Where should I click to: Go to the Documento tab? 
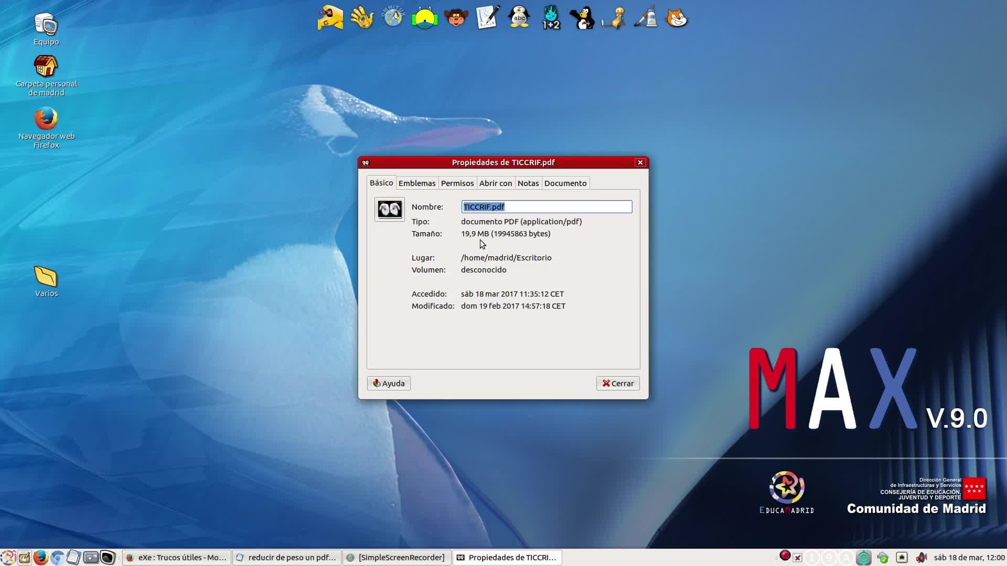[x=565, y=183]
